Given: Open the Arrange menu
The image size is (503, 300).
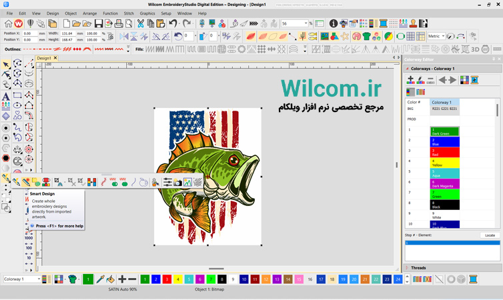Looking at the screenshot, I should pyautogui.click(x=90, y=13).
